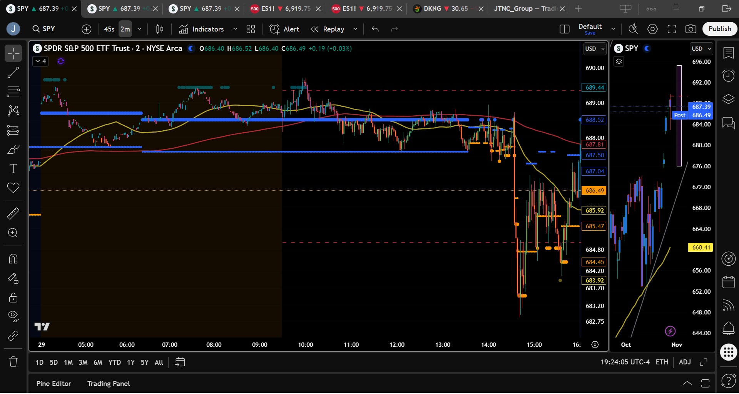Hide all drawings with eye icon

click(x=13, y=316)
